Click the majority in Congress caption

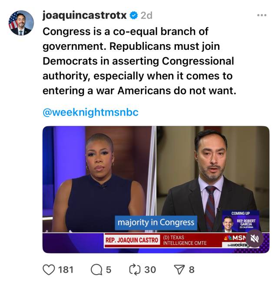coord(156,223)
